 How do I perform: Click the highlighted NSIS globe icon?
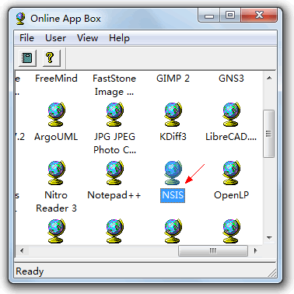(173, 173)
